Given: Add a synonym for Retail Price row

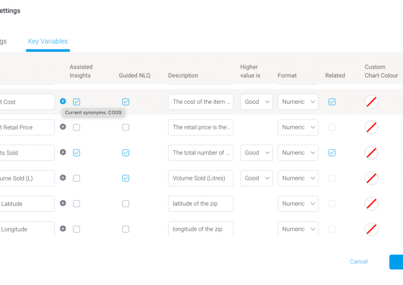Looking at the screenshot, I should (63, 127).
